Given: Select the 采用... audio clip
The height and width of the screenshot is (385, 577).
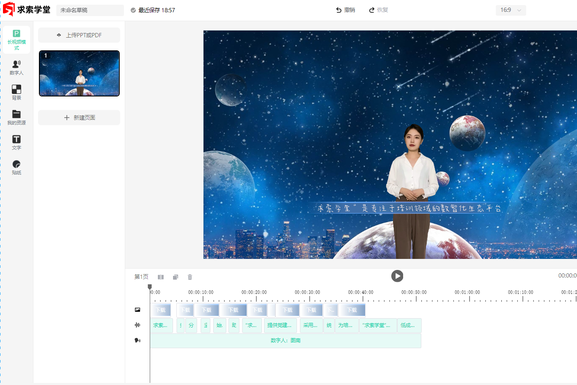Looking at the screenshot, I should pyautogui.click(x=311, y=325).
